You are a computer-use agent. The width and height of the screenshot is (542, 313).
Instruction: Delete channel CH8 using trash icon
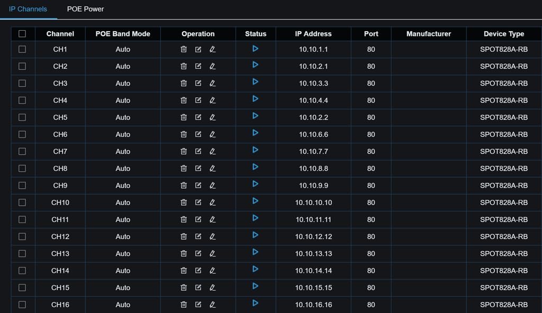184,169
